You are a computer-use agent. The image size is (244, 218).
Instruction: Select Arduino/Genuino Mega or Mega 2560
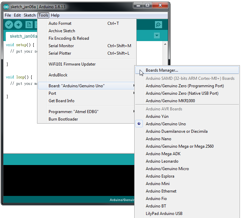tap(187, 146)
